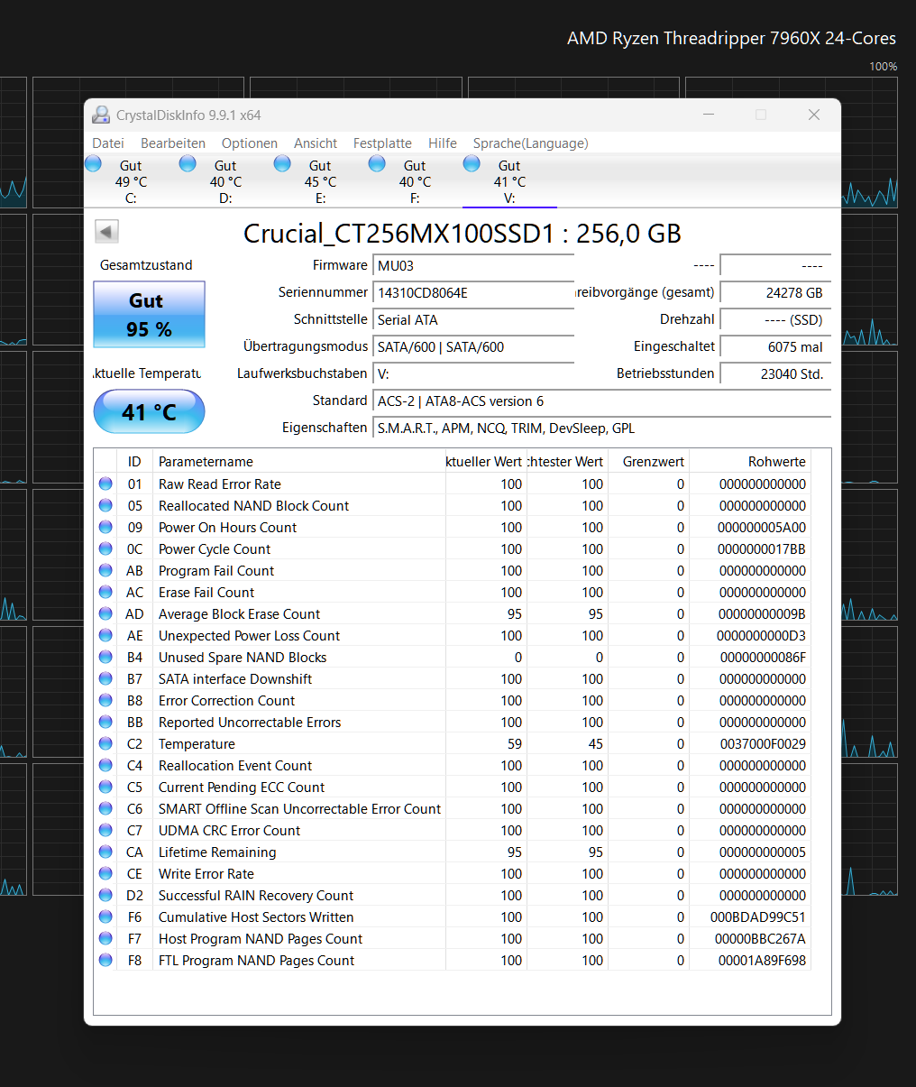Click status orb for UDMA CRC Error Count
The height and width of the screenshot is (1087, 916).
(x=105, y=831)
